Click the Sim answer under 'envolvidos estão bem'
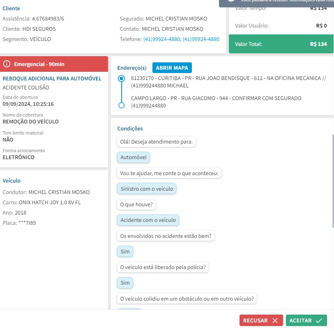 pyautogui.click(x=125, y=251)
